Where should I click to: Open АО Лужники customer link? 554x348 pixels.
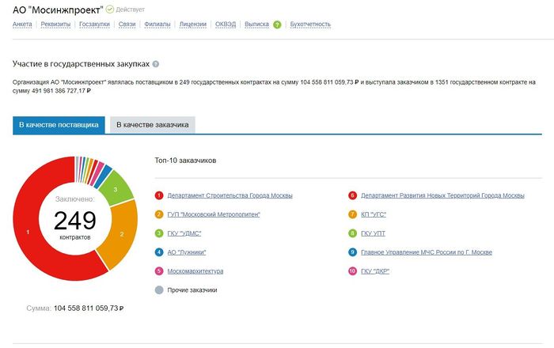tap(187, 252)
